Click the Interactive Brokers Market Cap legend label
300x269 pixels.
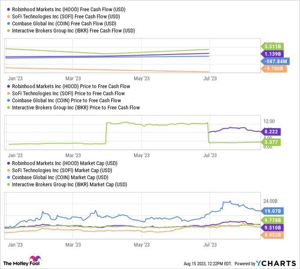tap(69, 184)
